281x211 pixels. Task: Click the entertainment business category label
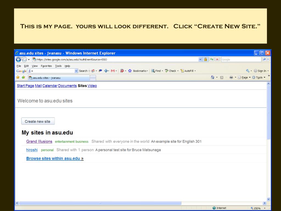point(72,141)
